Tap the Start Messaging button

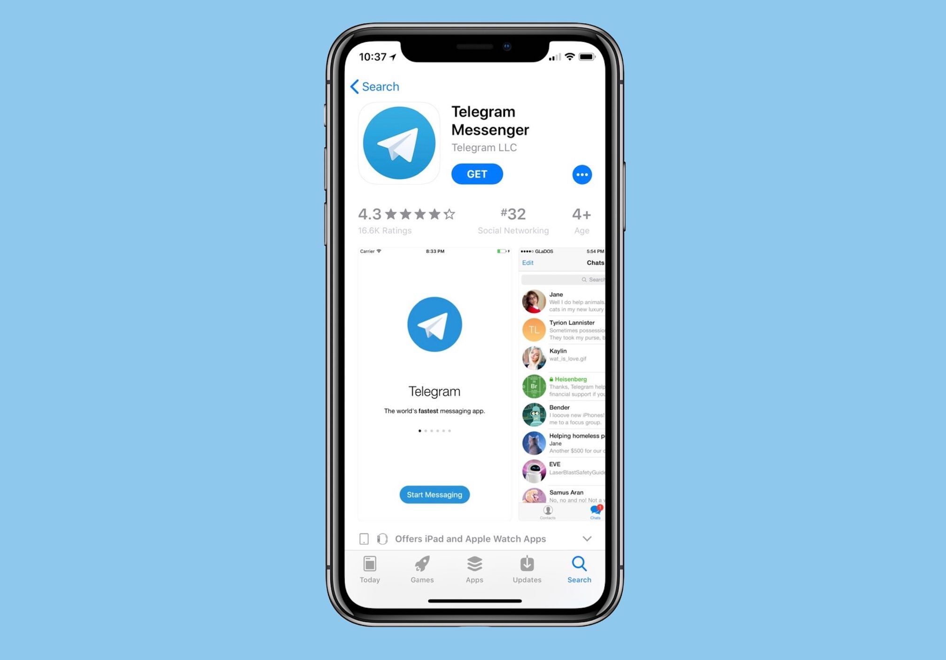434,494
